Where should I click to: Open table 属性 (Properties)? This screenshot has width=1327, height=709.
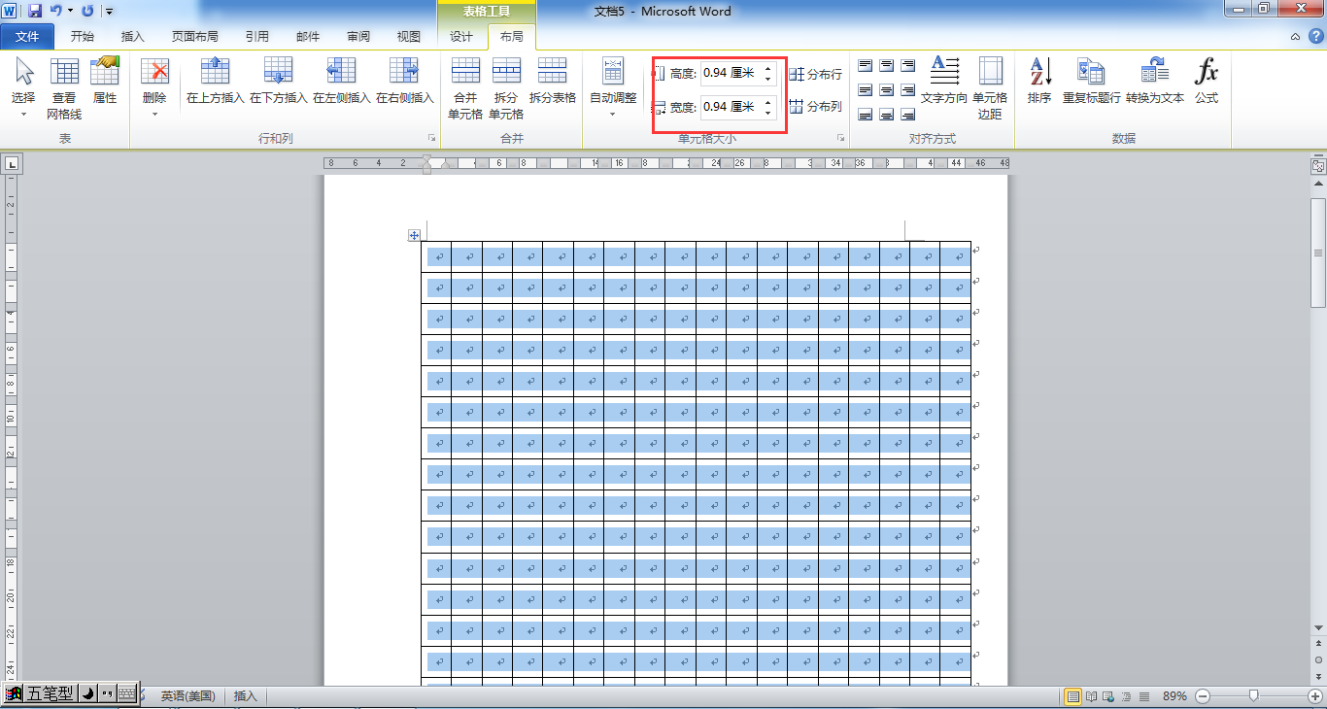tap(105, 82)
